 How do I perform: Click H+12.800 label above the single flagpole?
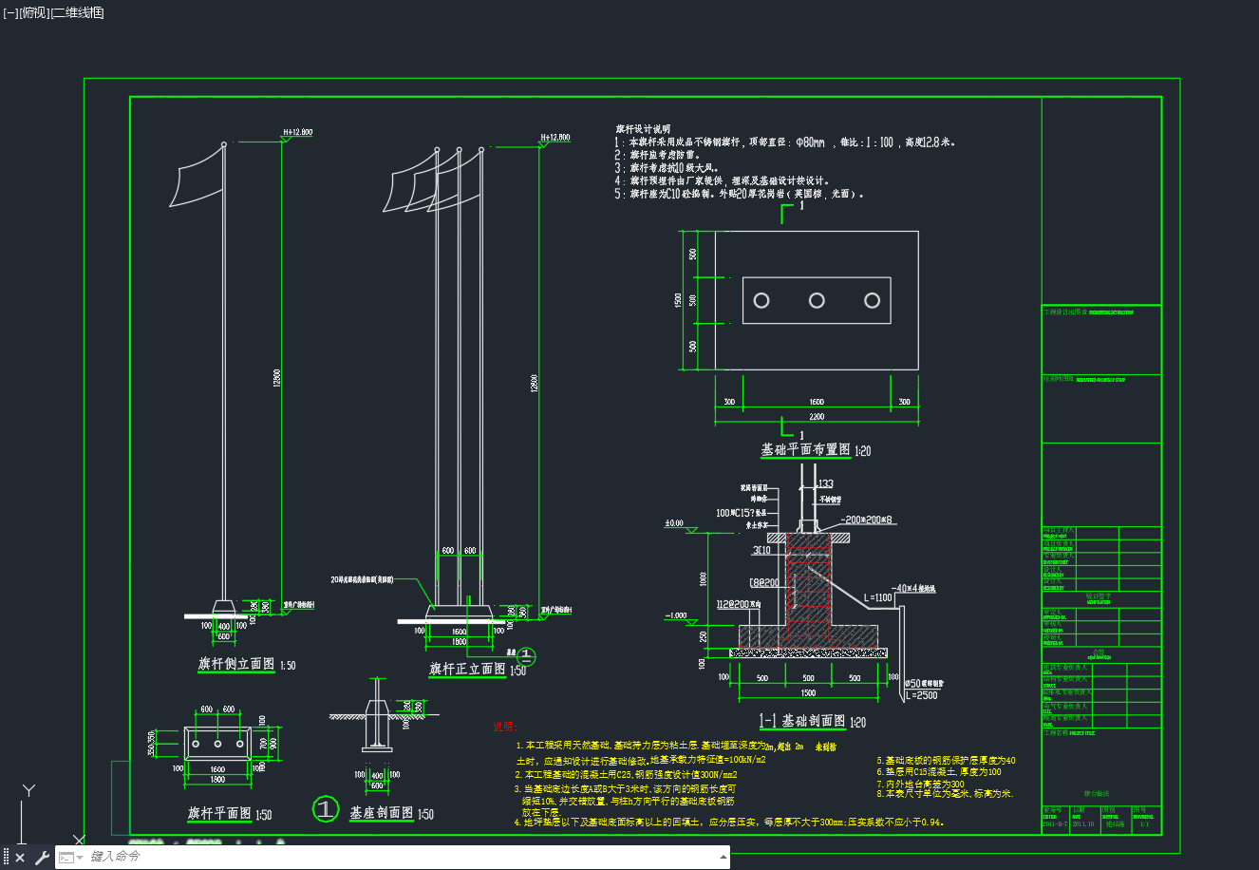click(x=298, y=132)
